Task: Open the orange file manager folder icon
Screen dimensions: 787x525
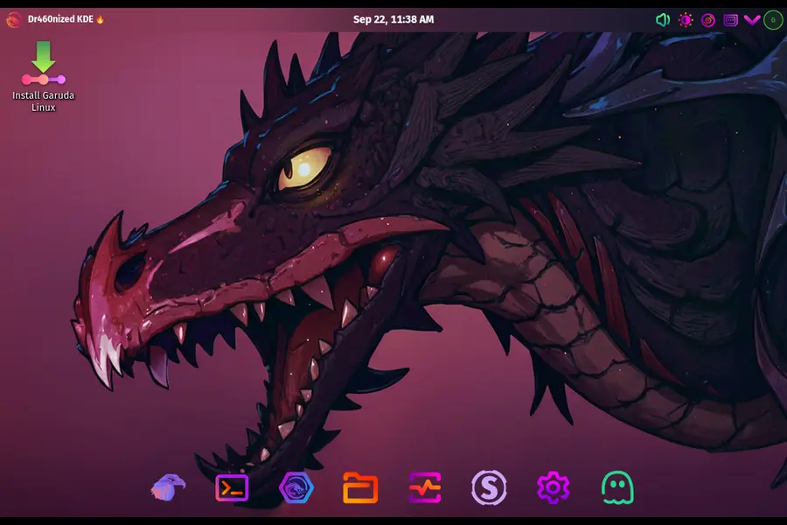Action: click(x=360, y=487)
